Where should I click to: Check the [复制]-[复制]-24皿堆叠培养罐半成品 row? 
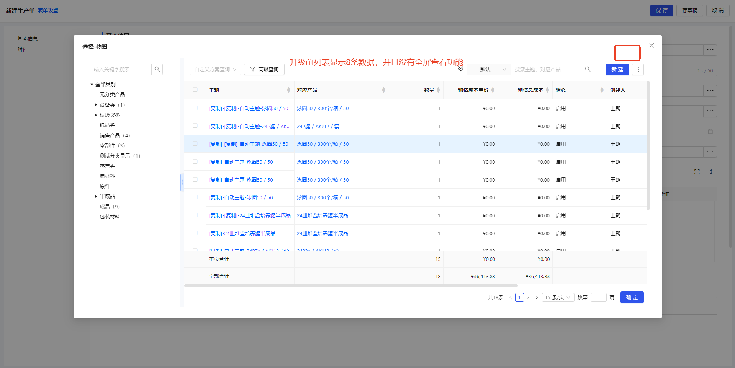click(x=195, y=215)
